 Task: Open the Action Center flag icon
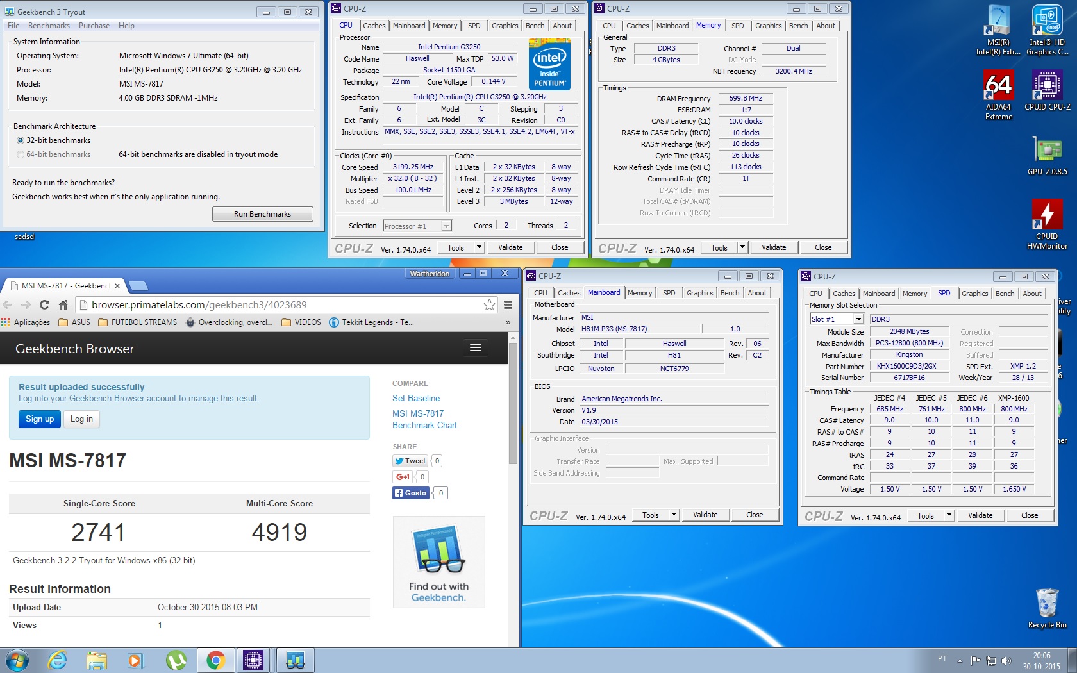[975, 660]
